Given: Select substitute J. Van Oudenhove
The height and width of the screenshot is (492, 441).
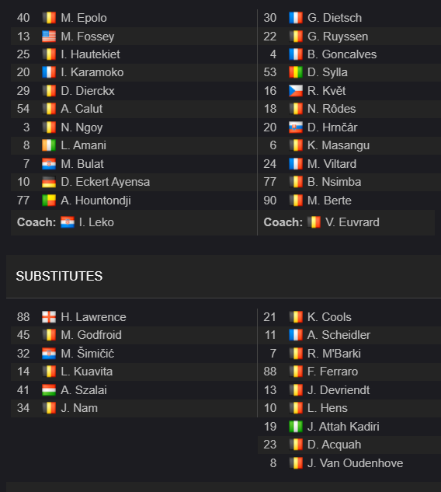Looking at the screenshot, I should pyautogui.click(x=355, y=463).
